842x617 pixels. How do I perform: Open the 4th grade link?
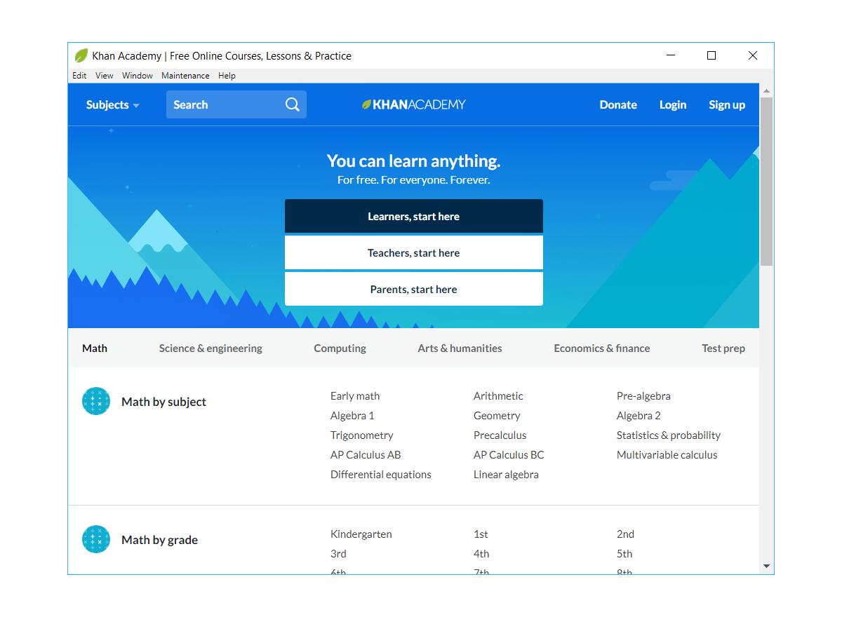(x=481, y=554)
